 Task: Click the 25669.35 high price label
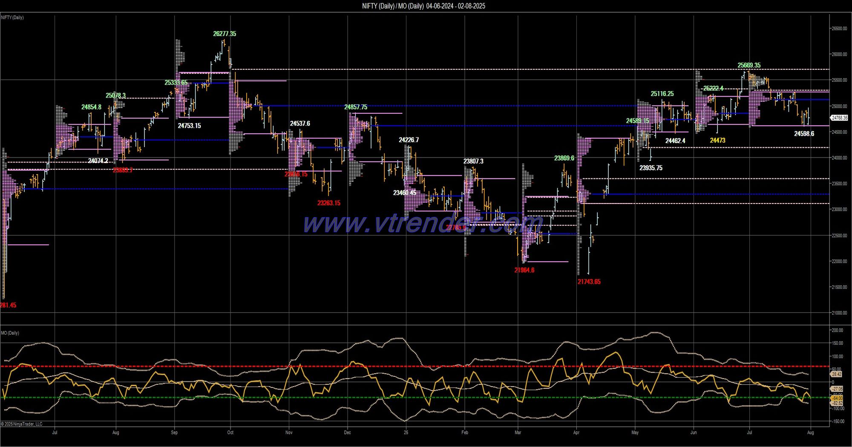click(x=749, y=65)
